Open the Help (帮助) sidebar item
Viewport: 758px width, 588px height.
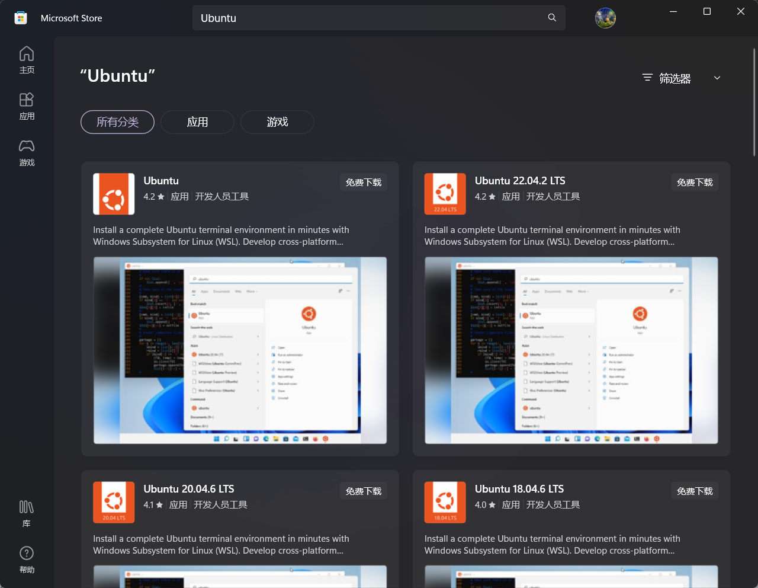(x=27, y=560)
